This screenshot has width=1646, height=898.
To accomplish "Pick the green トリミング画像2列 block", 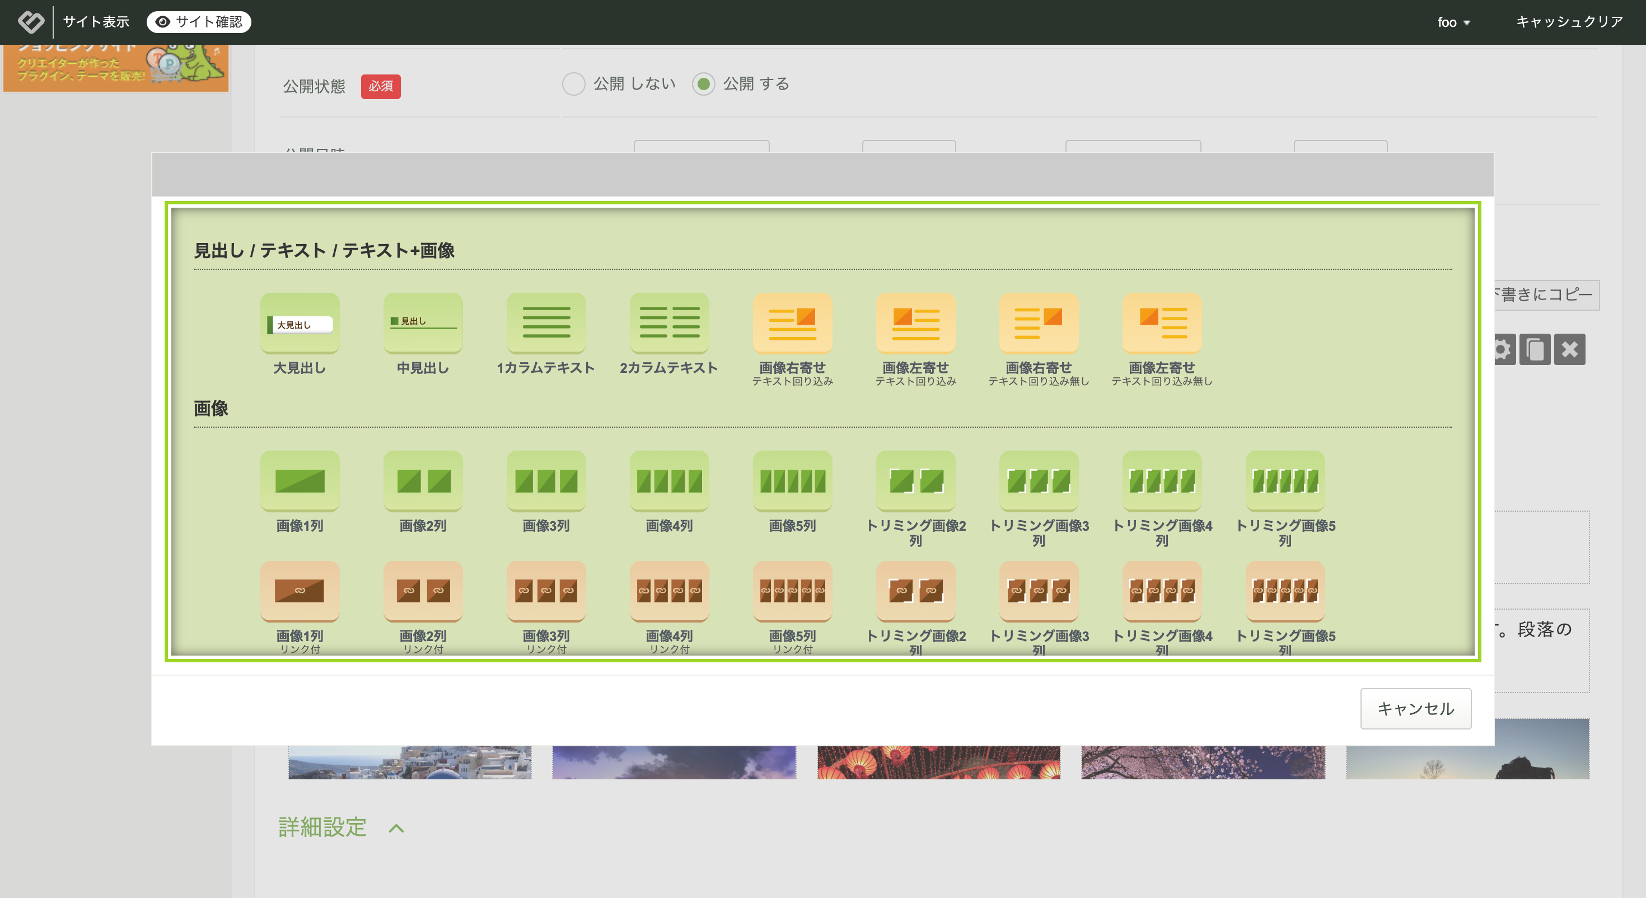I will coord(915,481).
